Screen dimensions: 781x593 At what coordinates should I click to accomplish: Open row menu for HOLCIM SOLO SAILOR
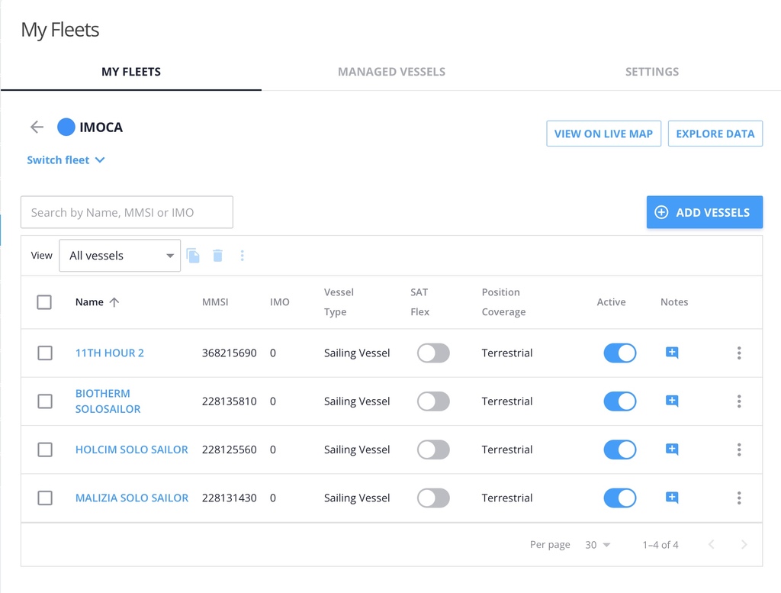(x=739, y=450)
